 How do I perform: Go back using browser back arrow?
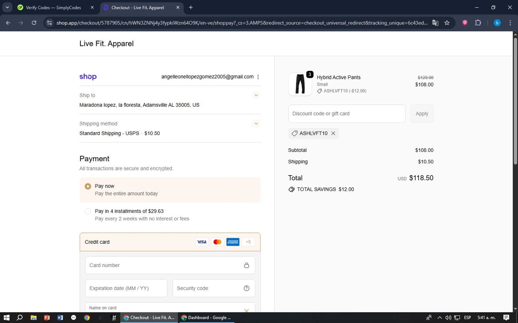[8, 23]
